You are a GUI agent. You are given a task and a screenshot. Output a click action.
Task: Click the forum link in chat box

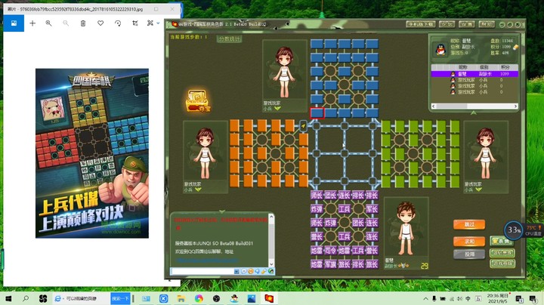point(207,260)
